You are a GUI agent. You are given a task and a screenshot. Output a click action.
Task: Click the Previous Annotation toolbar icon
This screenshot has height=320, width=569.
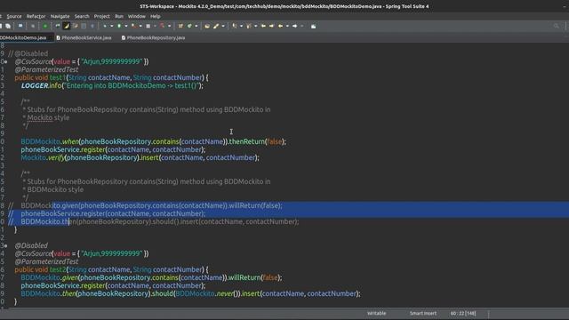click(x=249, y=26)
